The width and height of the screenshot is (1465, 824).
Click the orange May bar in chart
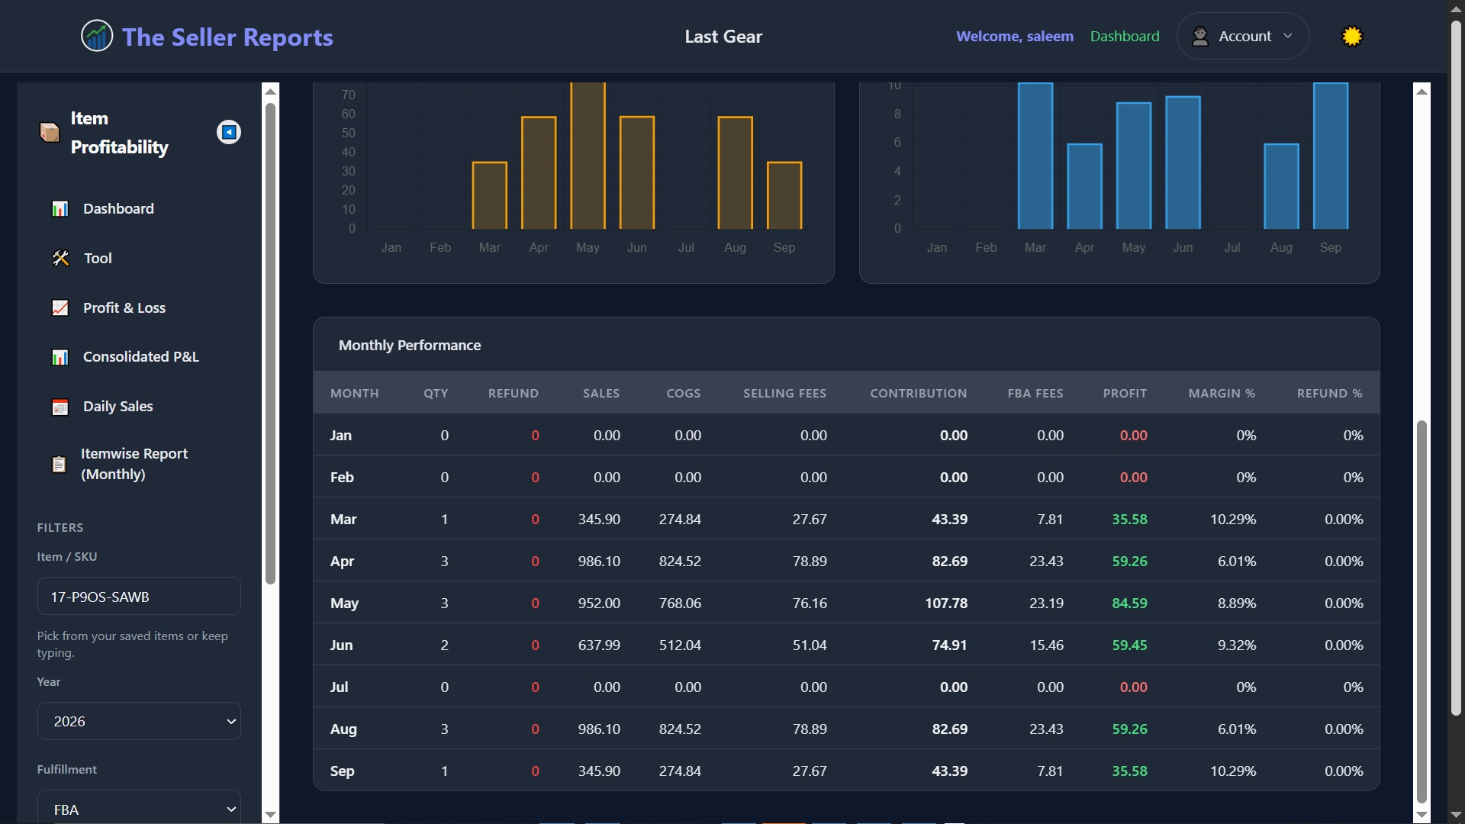point(588,156)
